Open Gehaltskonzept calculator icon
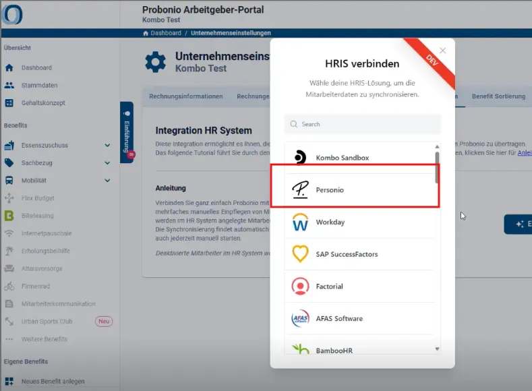 [x=9, y=103]
